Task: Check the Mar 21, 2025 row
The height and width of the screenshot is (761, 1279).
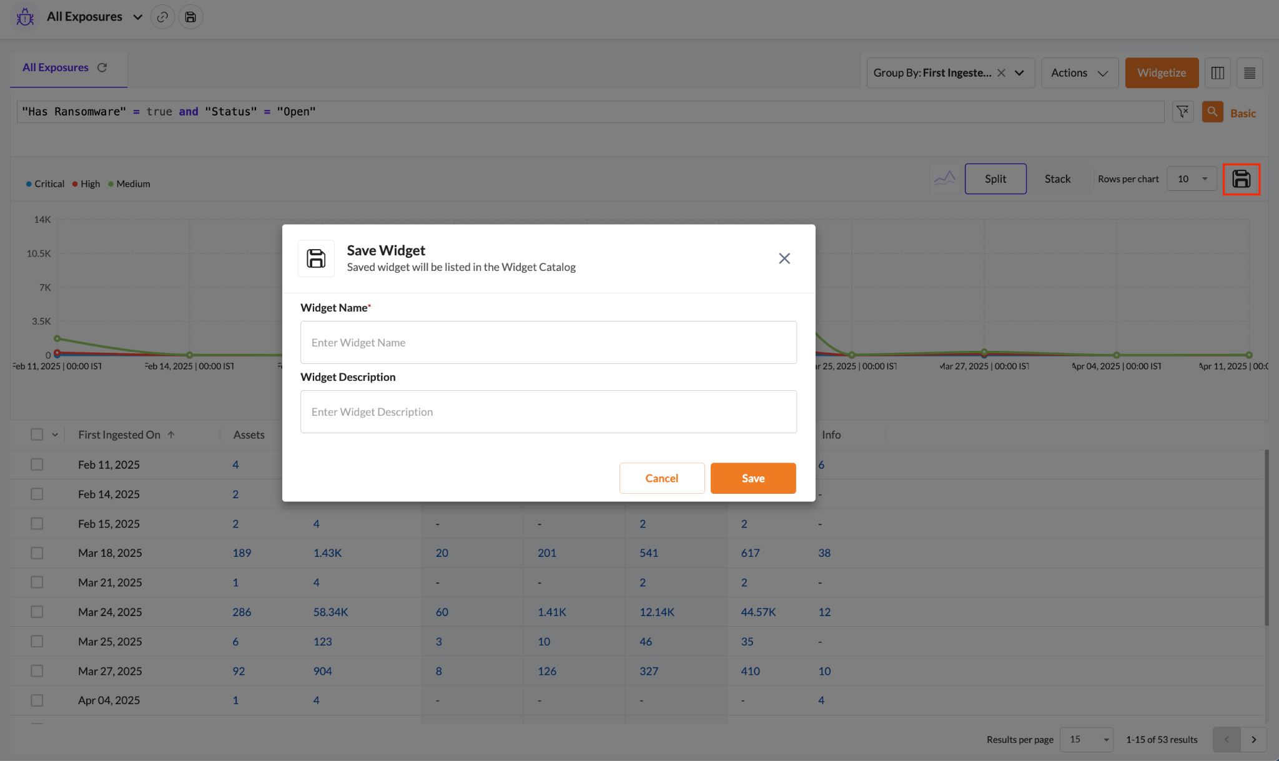Action: (37, 582)
